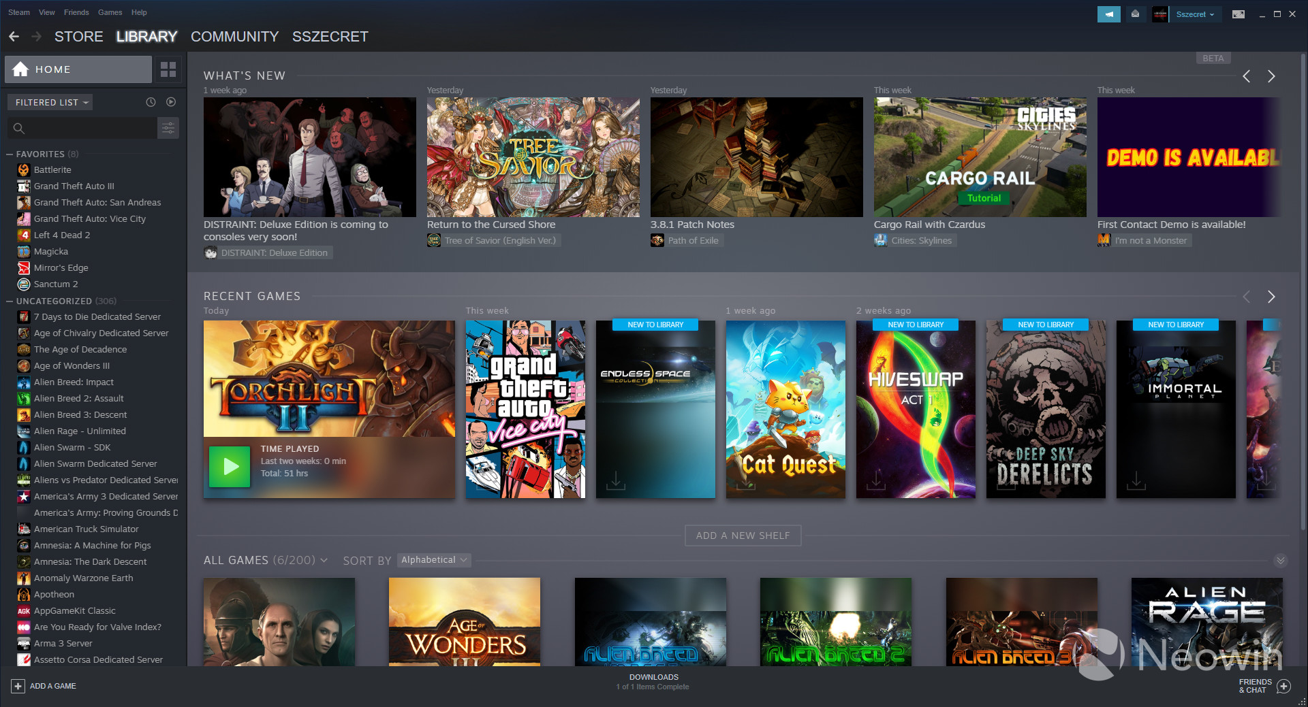The height and width of the screenshot is (707, 1308).
Task: Select Age of Wonders III in sidebar
Action: click(x=72, y=366)
